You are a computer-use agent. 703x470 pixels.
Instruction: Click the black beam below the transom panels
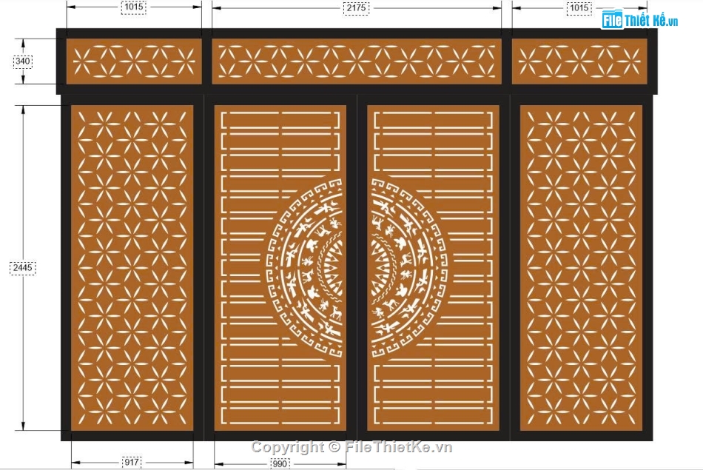(356, 94)
